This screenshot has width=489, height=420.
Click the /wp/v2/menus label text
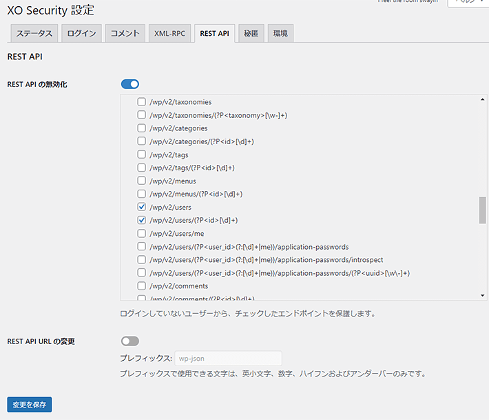click(x=173, y=181)
